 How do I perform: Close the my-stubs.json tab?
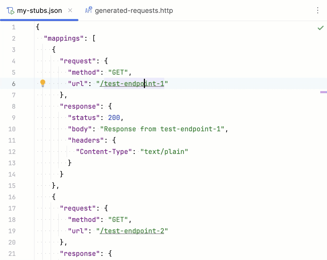(x=70, y=11)
